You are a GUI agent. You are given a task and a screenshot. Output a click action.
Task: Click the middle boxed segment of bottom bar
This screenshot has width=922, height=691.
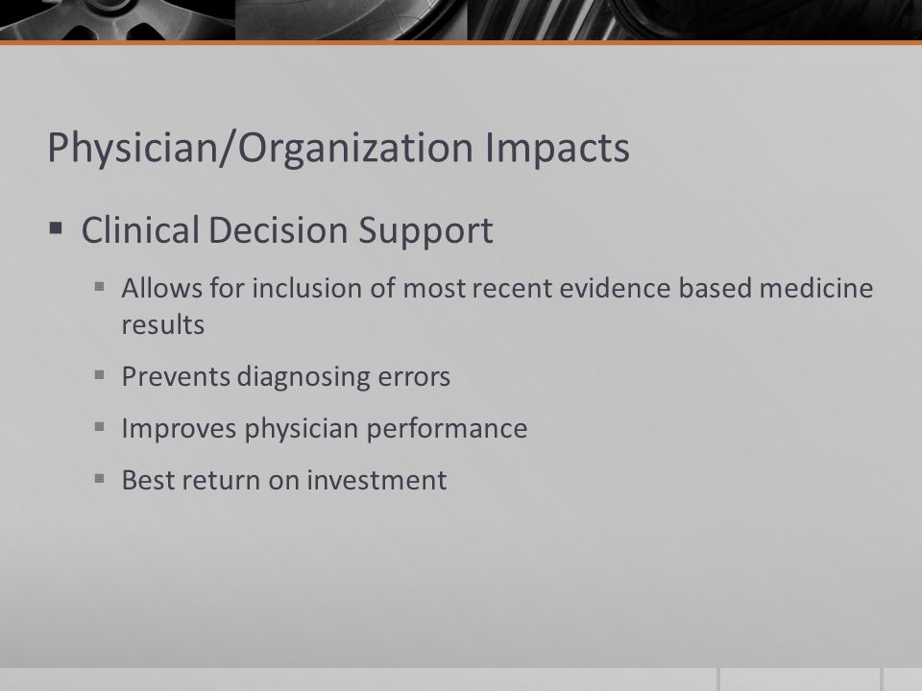point(800,679)
